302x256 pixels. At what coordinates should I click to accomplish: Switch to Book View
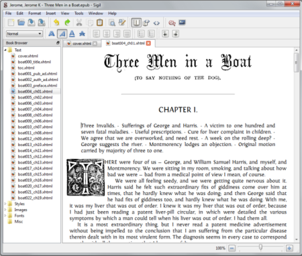click(136, 23)
